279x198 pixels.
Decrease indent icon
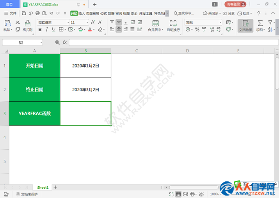(133, 22)
